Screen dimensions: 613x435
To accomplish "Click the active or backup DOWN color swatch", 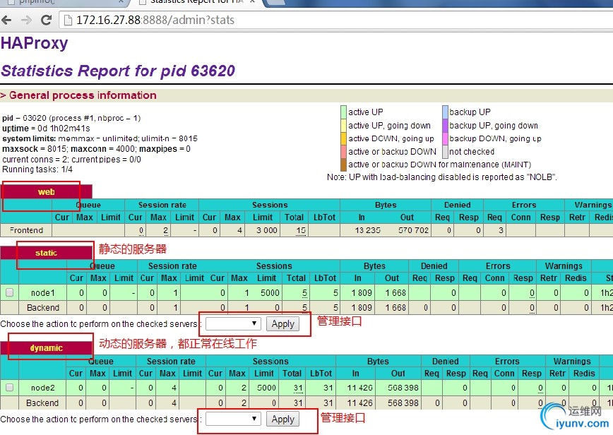I will tap(343, 152).
